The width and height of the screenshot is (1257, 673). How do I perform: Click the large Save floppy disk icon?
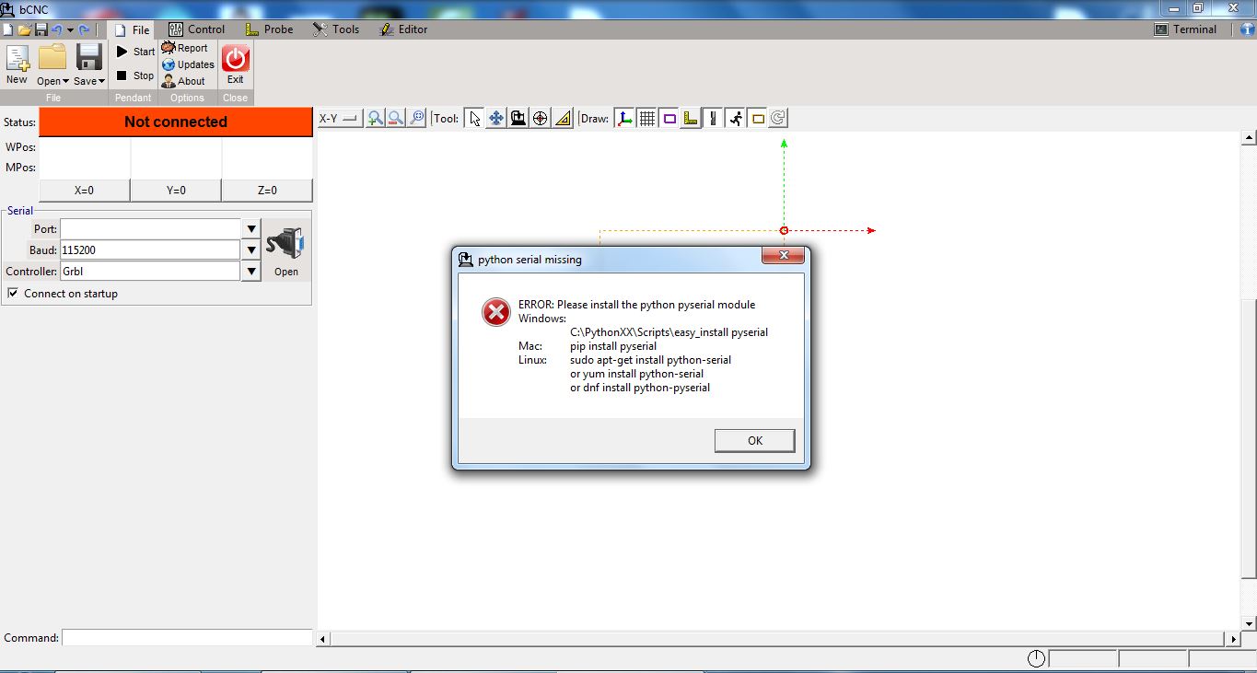89,57
